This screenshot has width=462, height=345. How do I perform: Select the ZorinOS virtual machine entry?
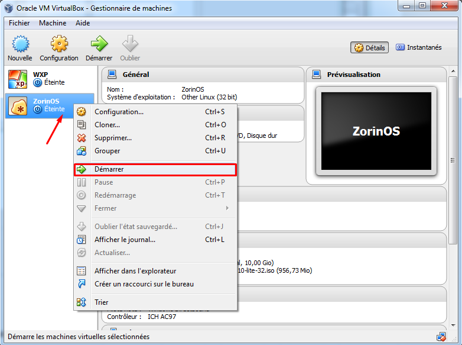coord(50,106)
